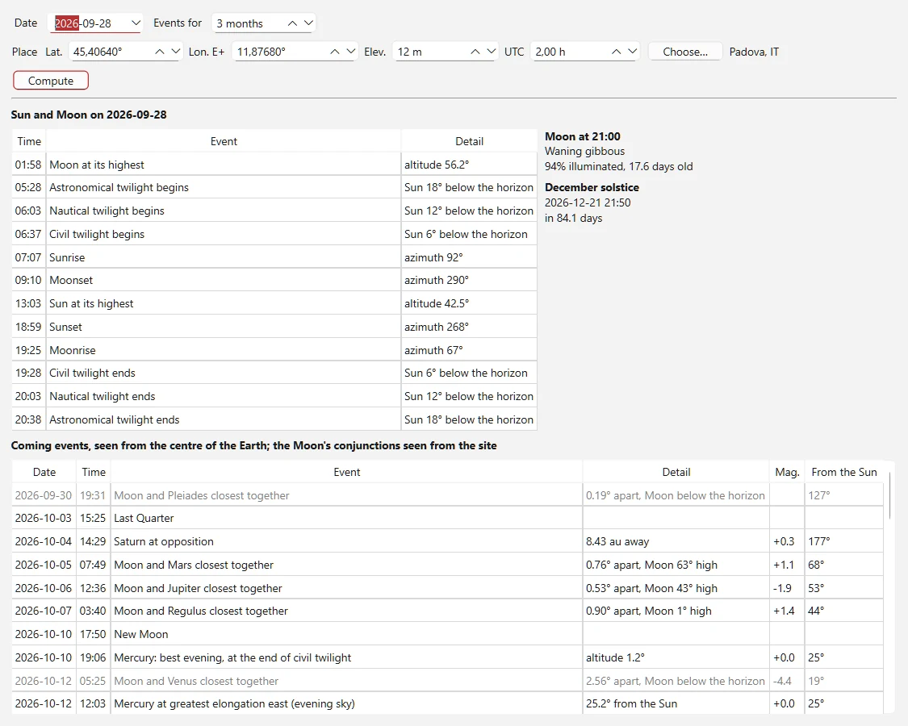Increase the UTC offset value

click(x=616, y=52)
